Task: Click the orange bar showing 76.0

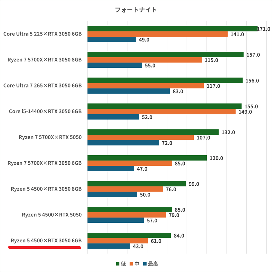Action: [x=125, y=189]
